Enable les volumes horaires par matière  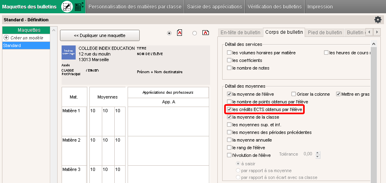229,53
